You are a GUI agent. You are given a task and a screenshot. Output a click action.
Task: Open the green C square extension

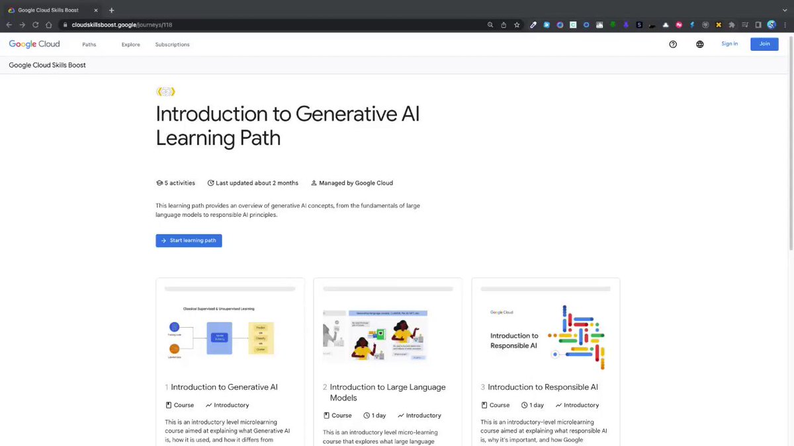pos(573,24)
